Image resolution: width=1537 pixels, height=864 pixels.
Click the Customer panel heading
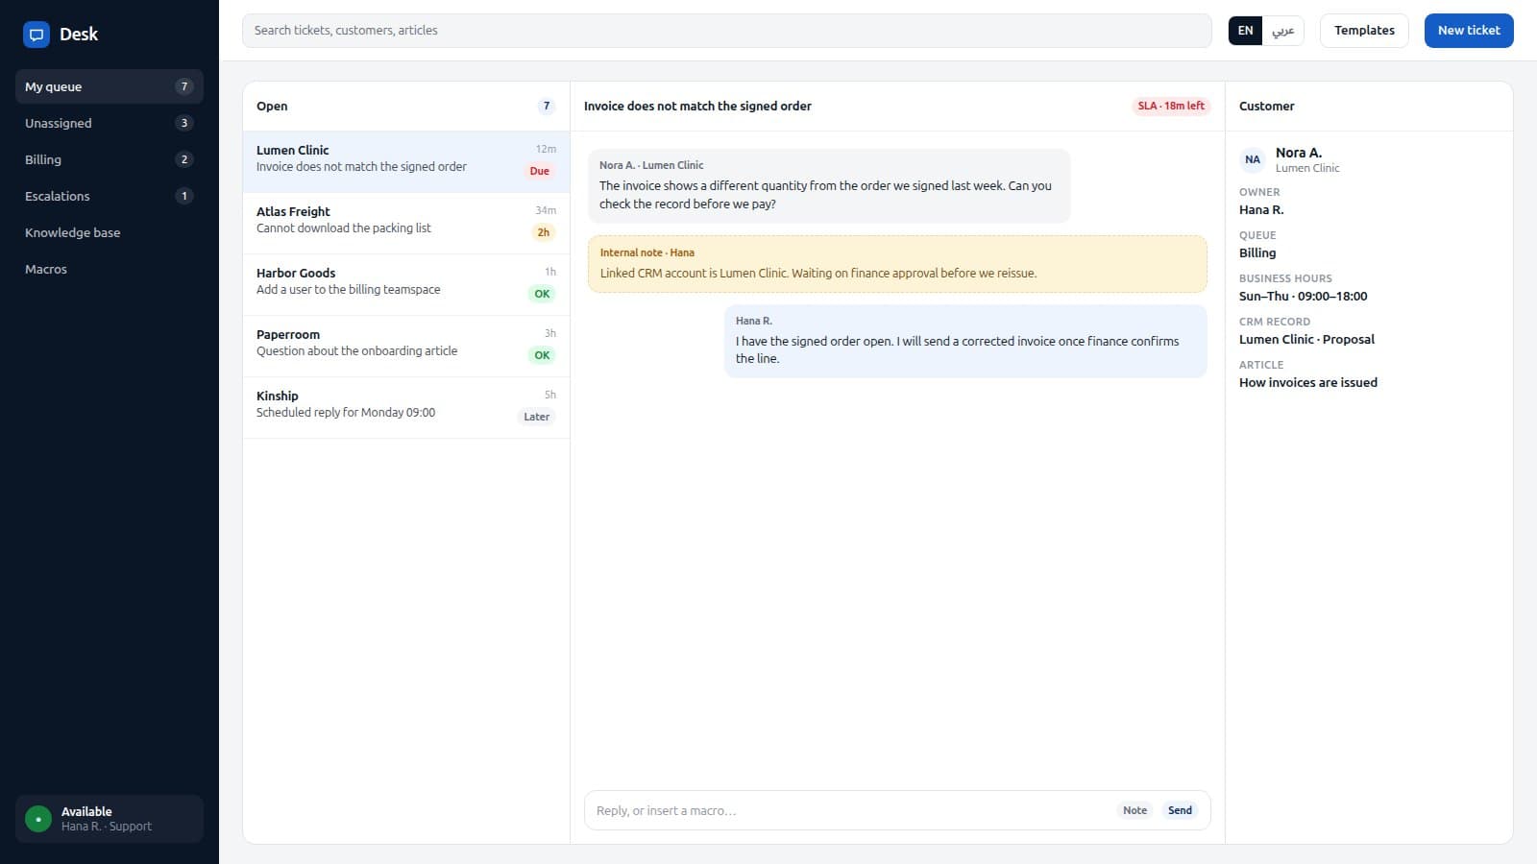pos(1266,107)
